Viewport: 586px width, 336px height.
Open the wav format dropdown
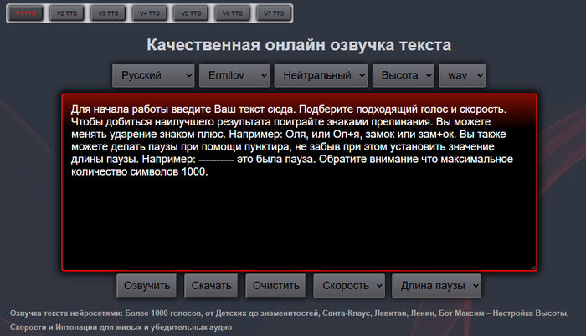click(x=461, y=75)
